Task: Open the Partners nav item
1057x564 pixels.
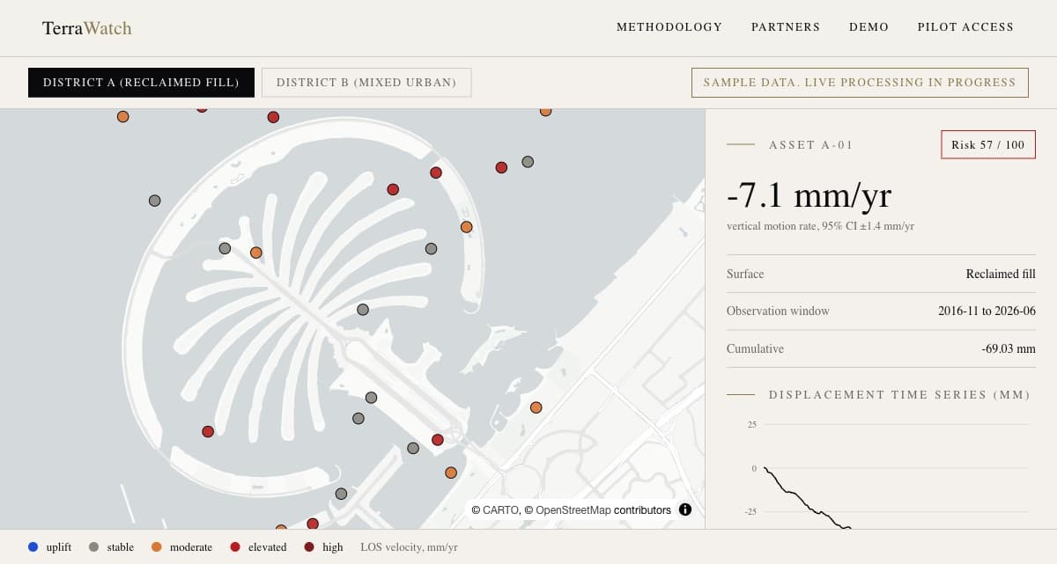Action: click(786, 27)
